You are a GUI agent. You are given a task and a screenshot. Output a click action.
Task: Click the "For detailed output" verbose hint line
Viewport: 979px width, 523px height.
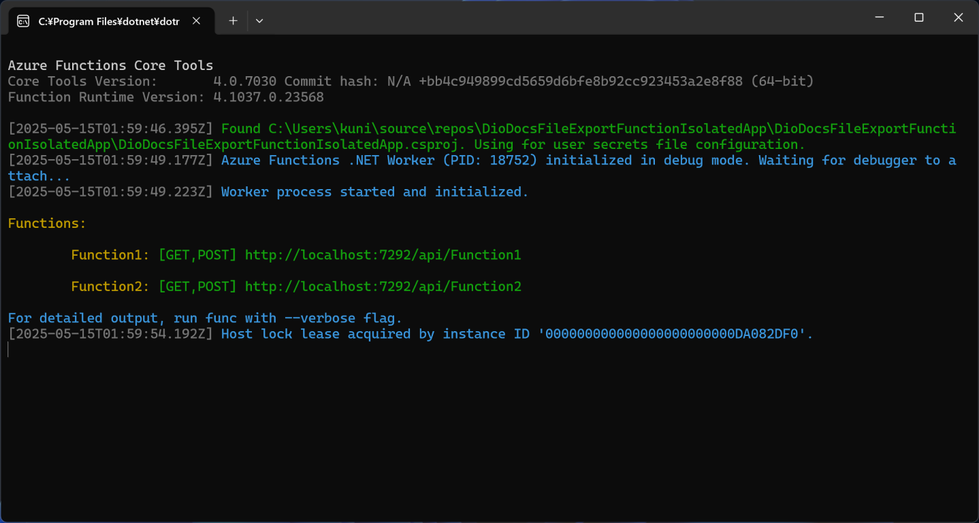(x=205, y=318)
